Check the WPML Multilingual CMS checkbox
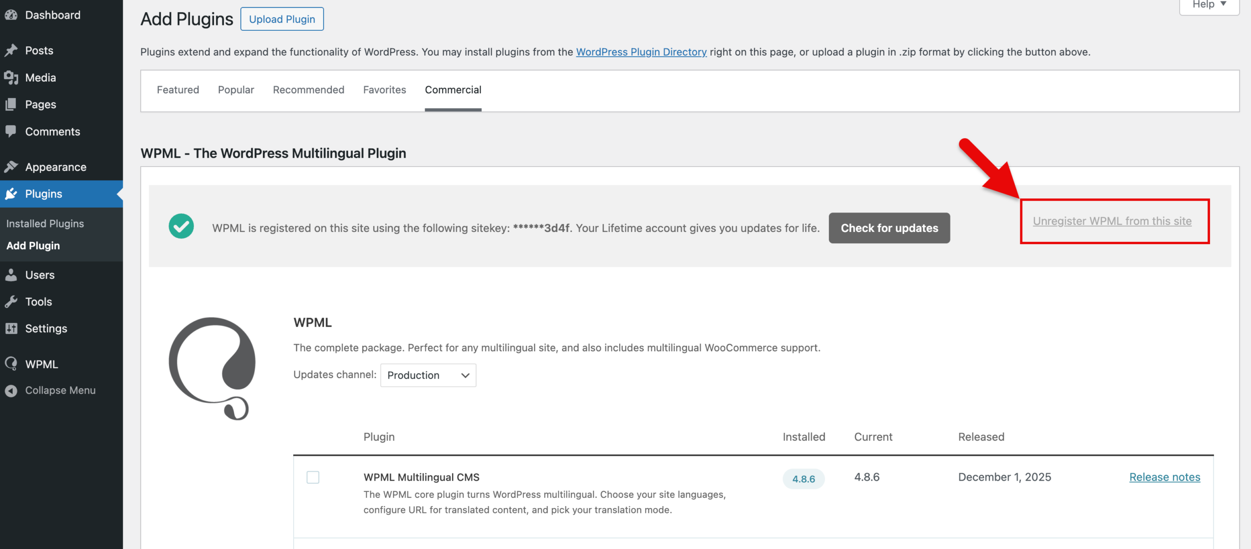Screen dimensions: 1251x549 point(313,477)
